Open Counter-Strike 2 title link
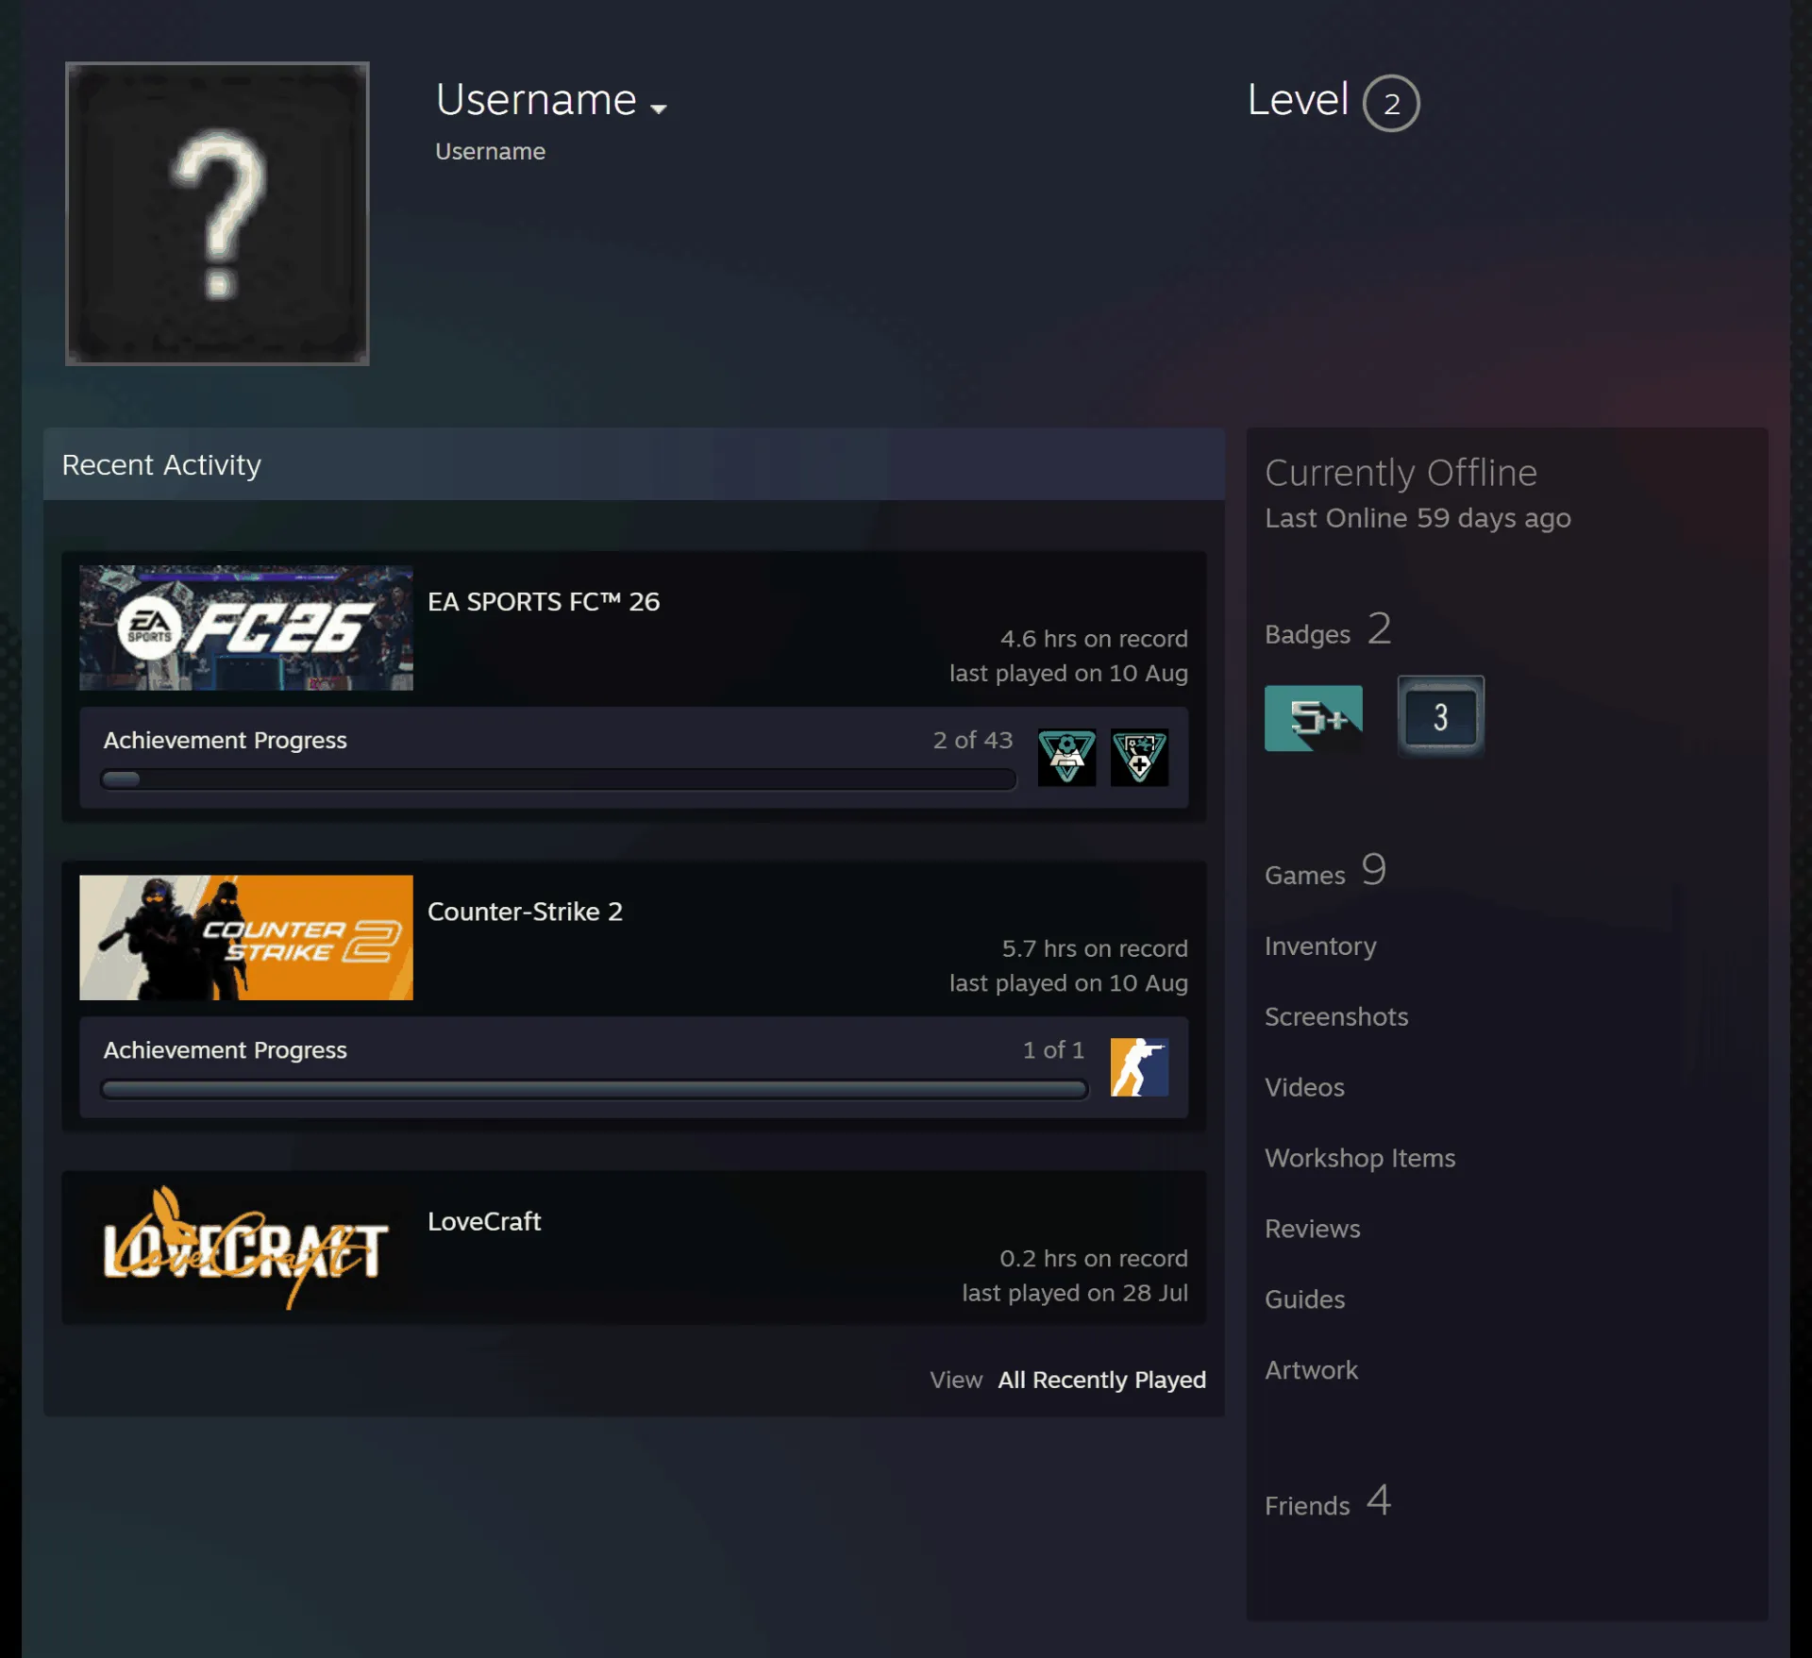 click(x=525, y=912)
